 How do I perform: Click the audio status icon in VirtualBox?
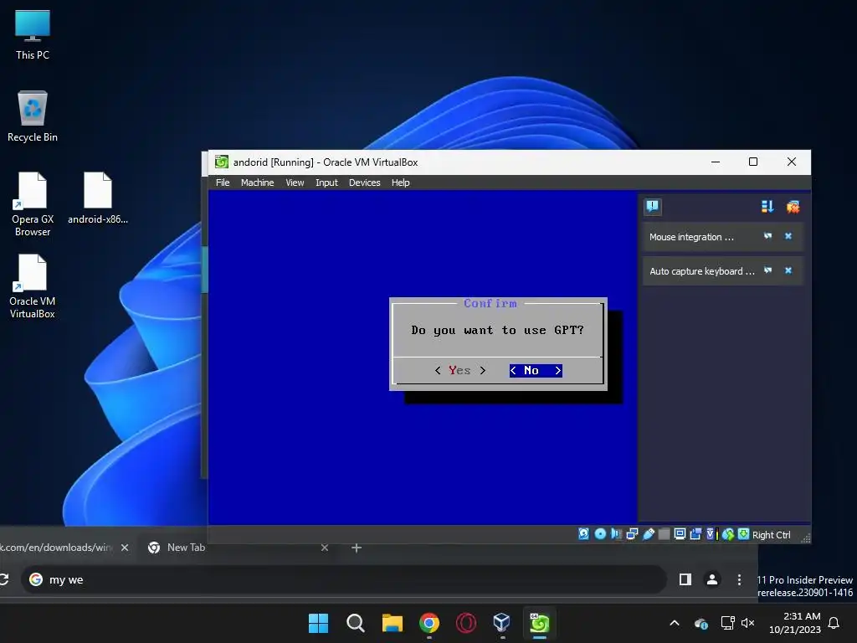pos(617,534)
